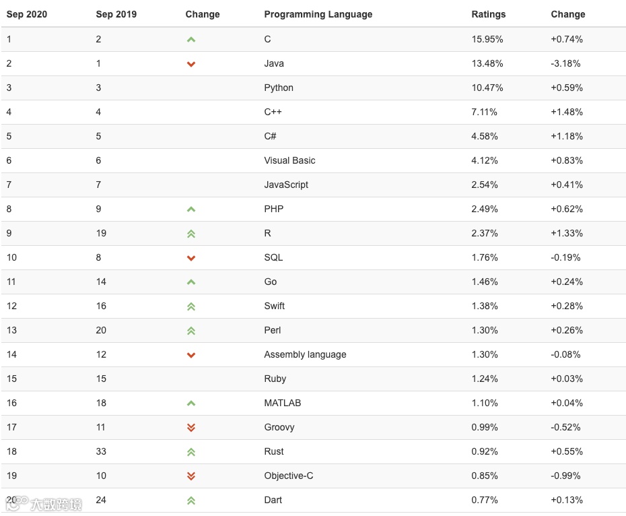The width and height of the screenshot is (626, 516).
Task: Click the -3.18% change value for Java
Action: tap(565, 63)
